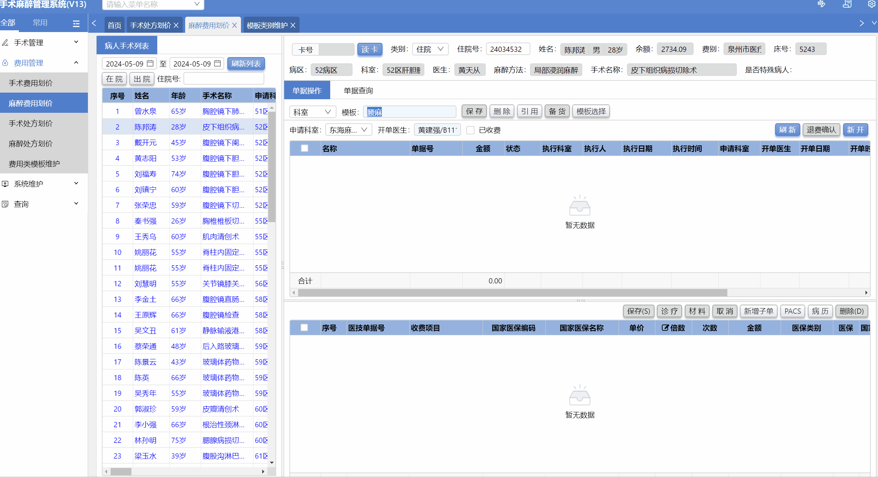This screenshot has width=878, height=477.
Task: Toggle the 已收费 checkbox
Action: pos(470,130)
